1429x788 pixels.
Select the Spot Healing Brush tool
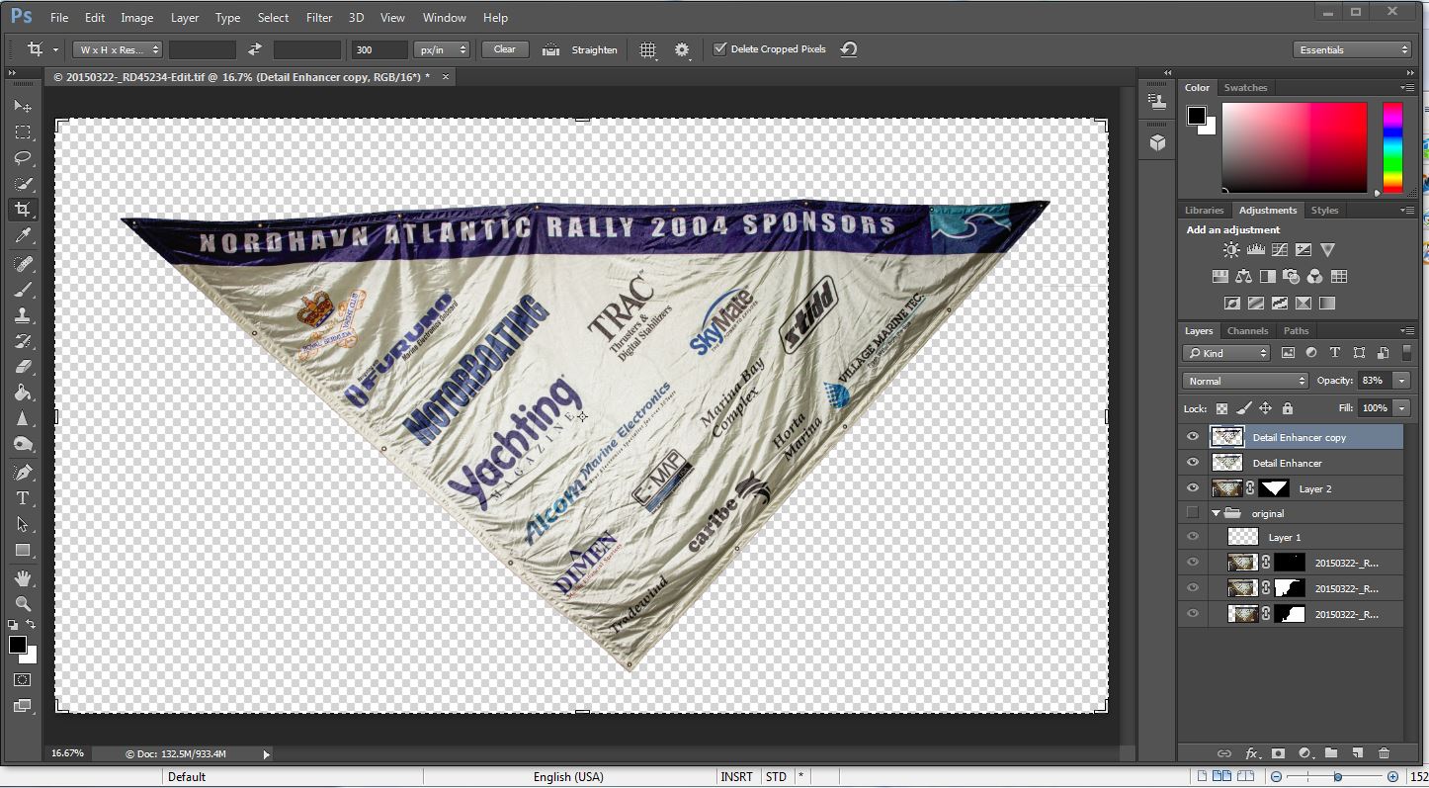22,264
